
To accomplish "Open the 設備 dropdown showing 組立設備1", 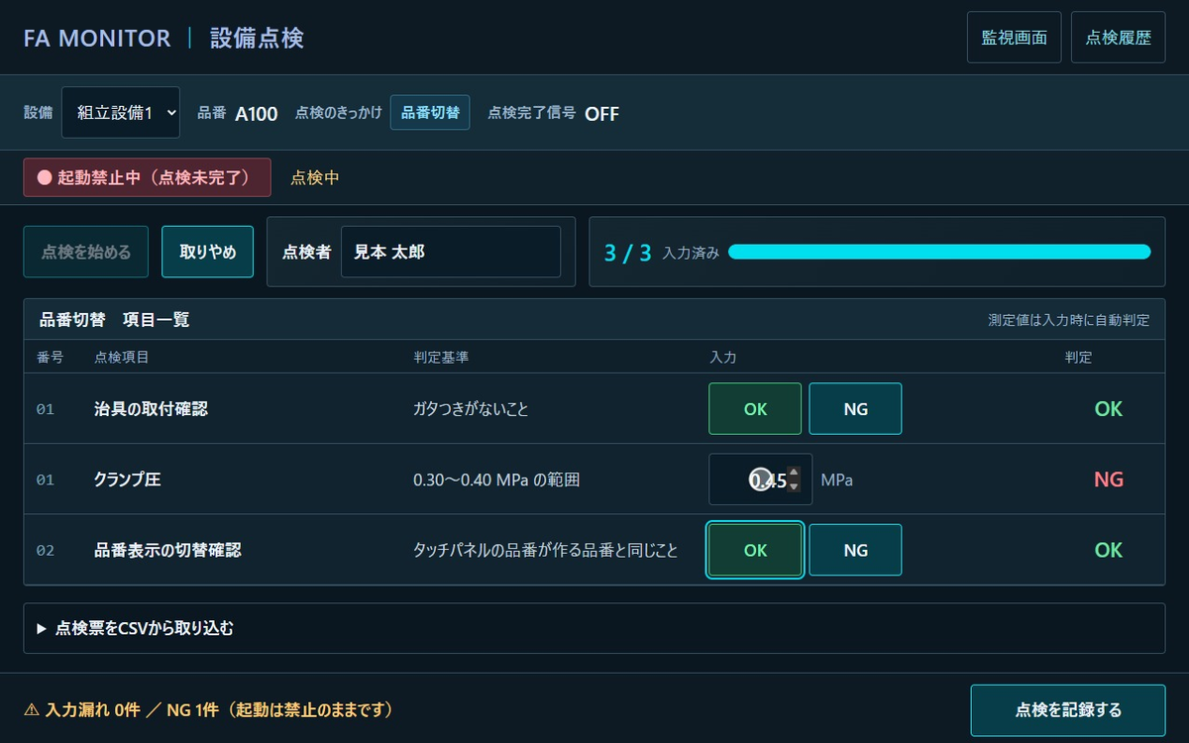I will 121,113.
